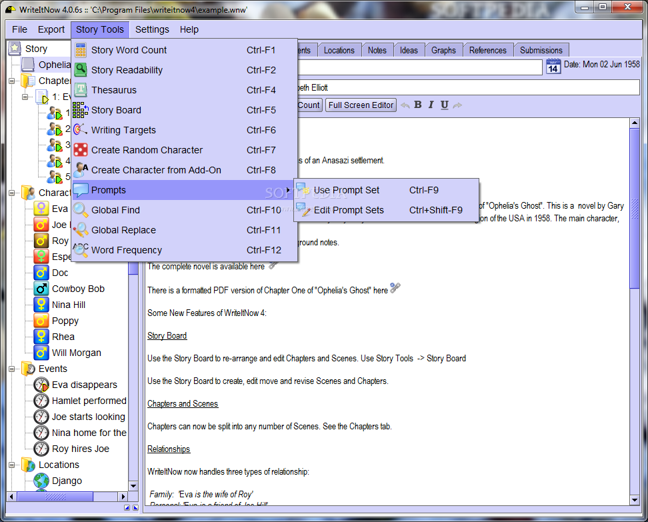
Task: Click the Global Replace icon
Action: click(81, 230)
